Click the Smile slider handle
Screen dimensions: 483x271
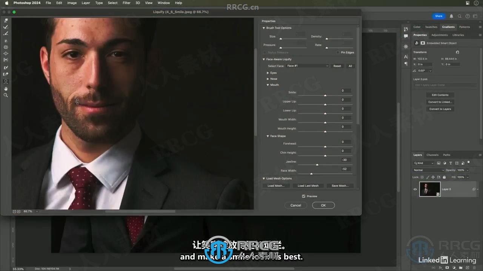pos(325,96)
